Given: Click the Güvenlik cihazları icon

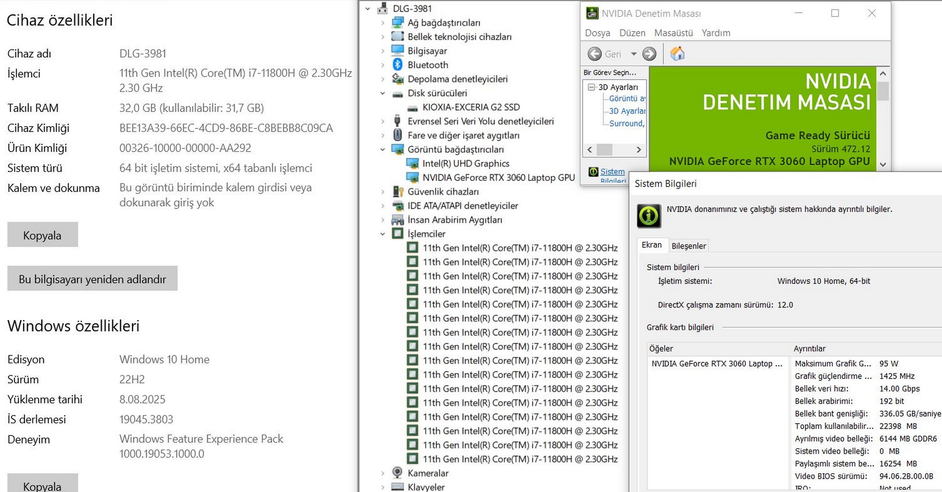Looking at the screenshot, I should 398,192.
